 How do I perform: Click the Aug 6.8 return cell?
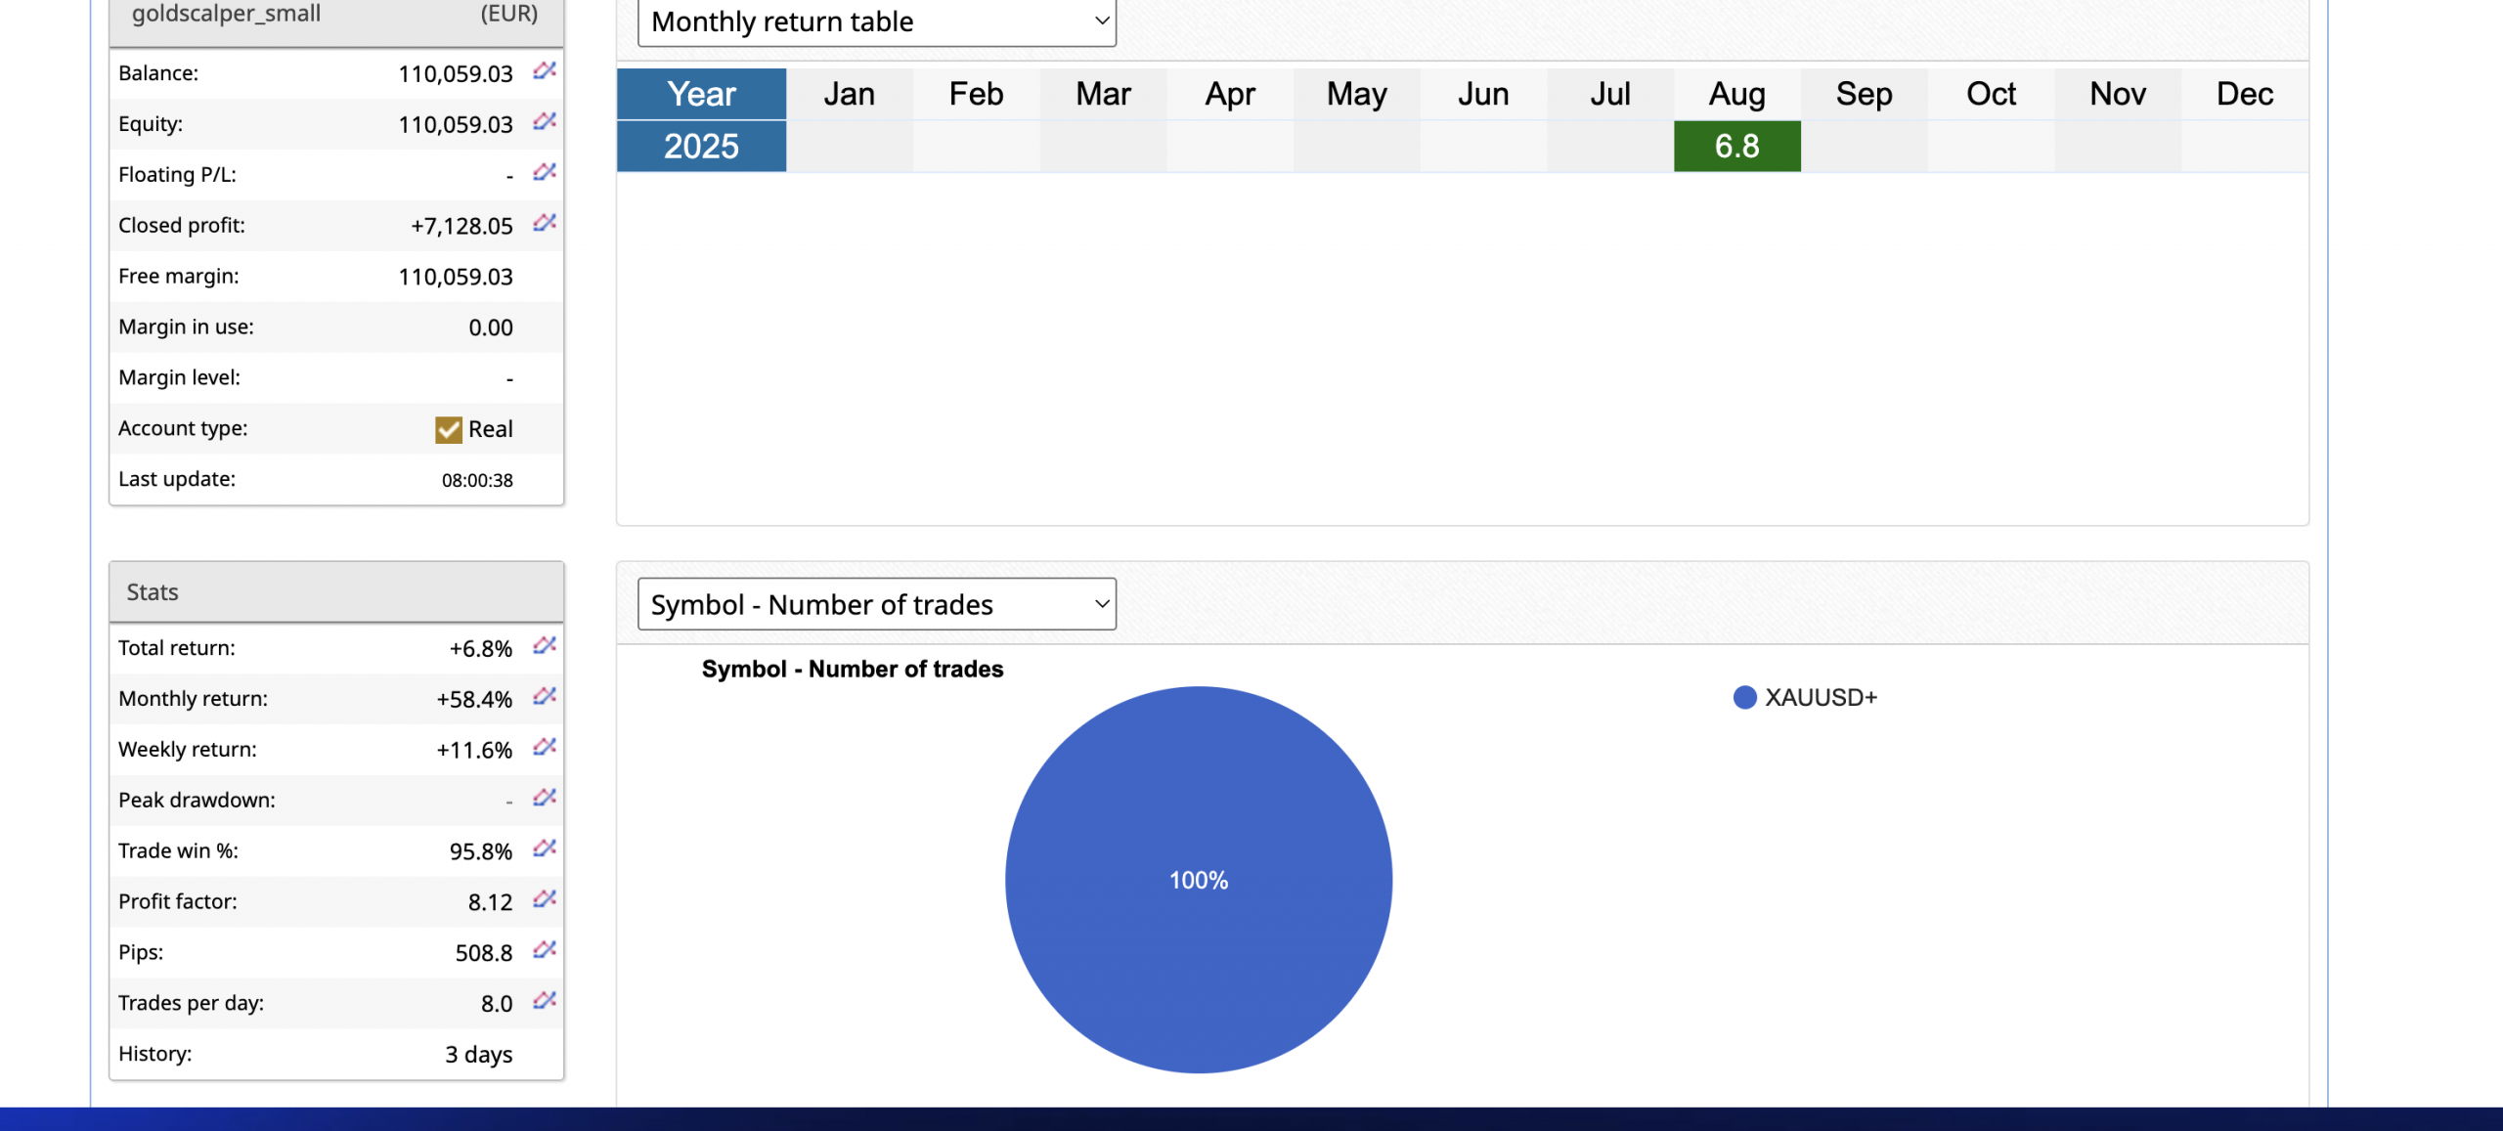[1736, 147]
